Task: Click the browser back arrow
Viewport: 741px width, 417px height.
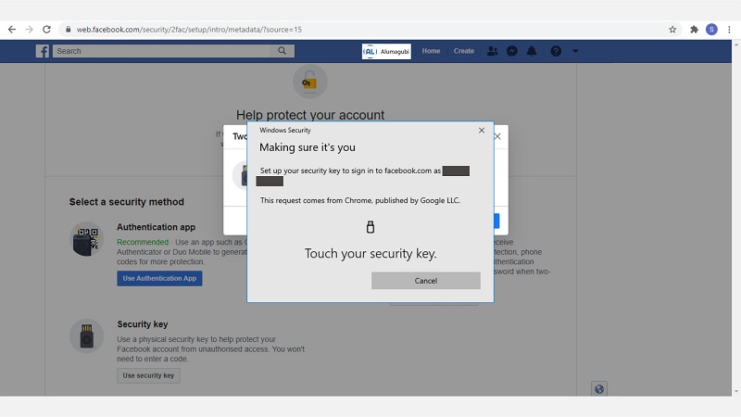Action: (x=12, y=30)
